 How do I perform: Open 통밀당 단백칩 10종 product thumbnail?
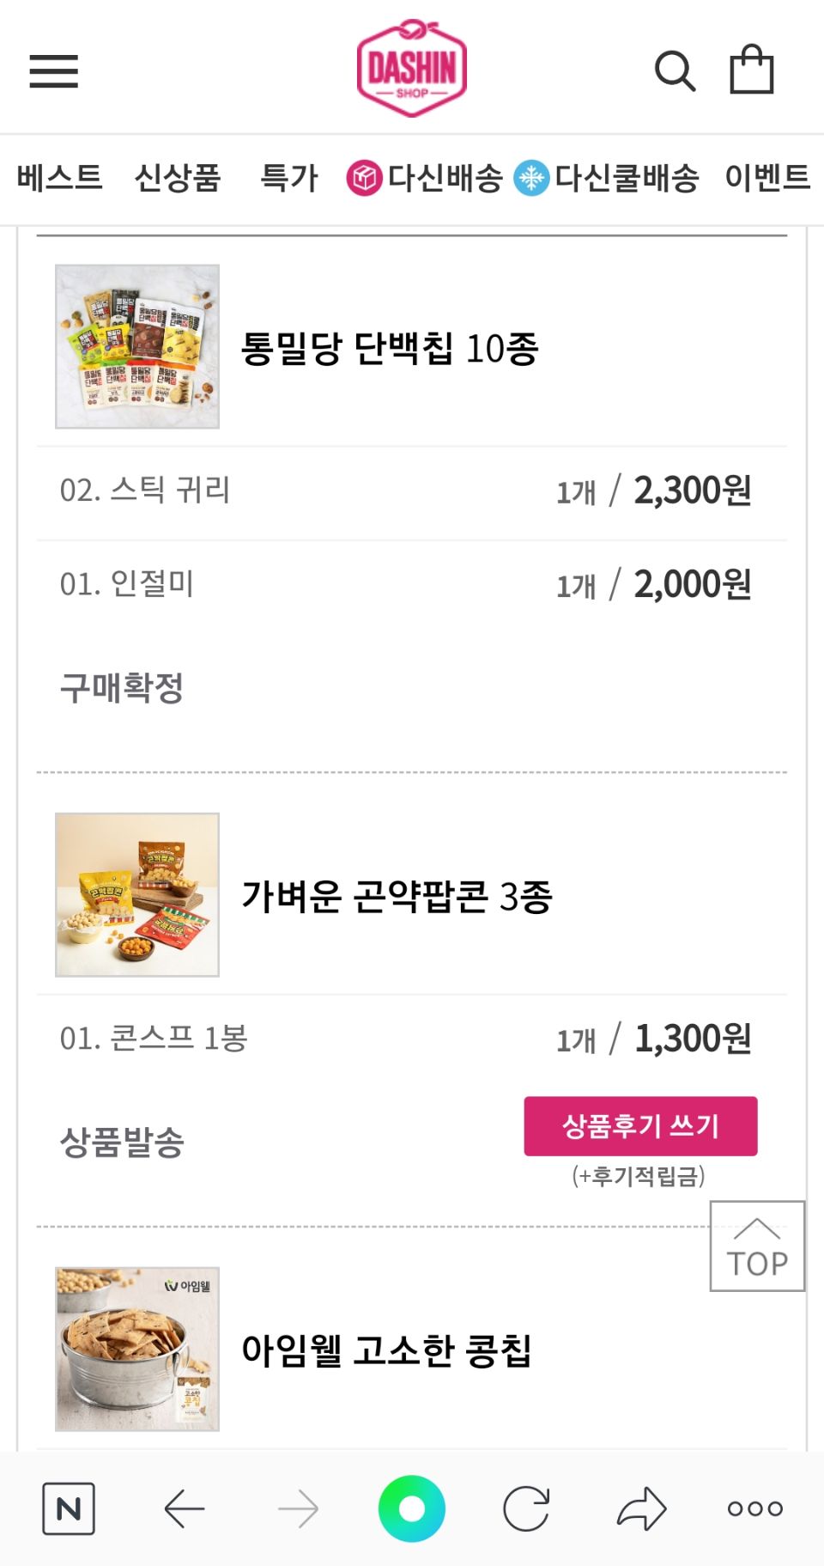pyautogui.click(x=137, y=346)
